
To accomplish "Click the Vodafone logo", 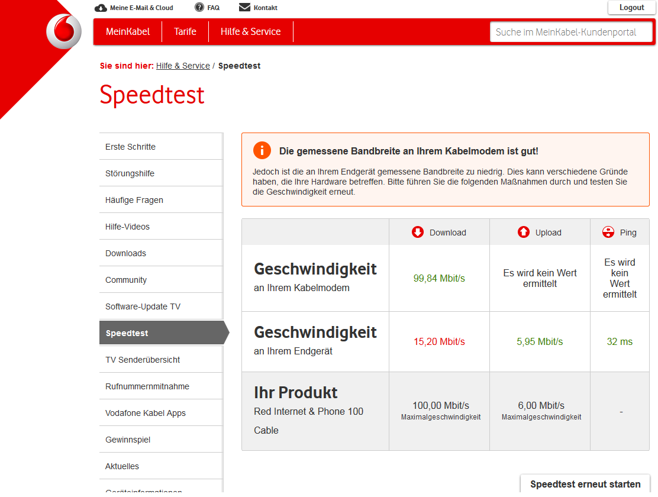I will coord(64,31).
